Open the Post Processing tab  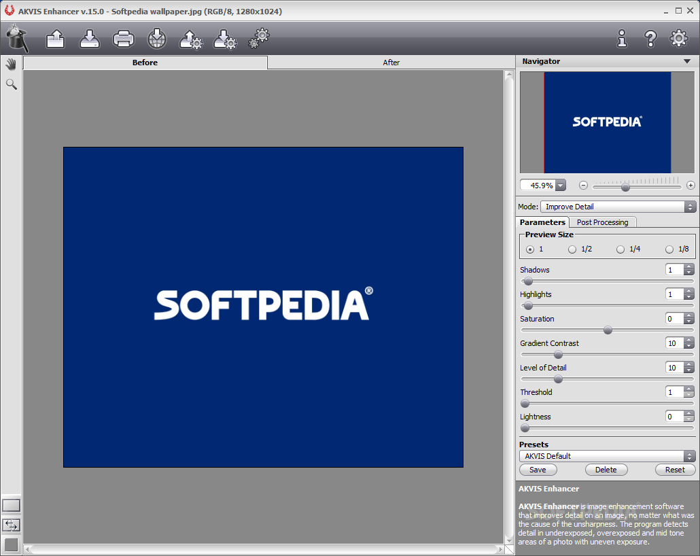click(x=602, y=222)
